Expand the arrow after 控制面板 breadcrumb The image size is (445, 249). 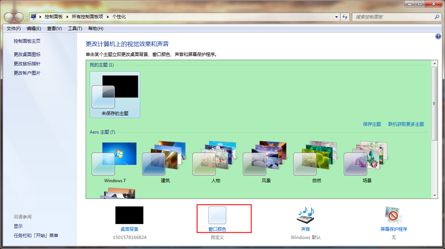click(67, 17)
